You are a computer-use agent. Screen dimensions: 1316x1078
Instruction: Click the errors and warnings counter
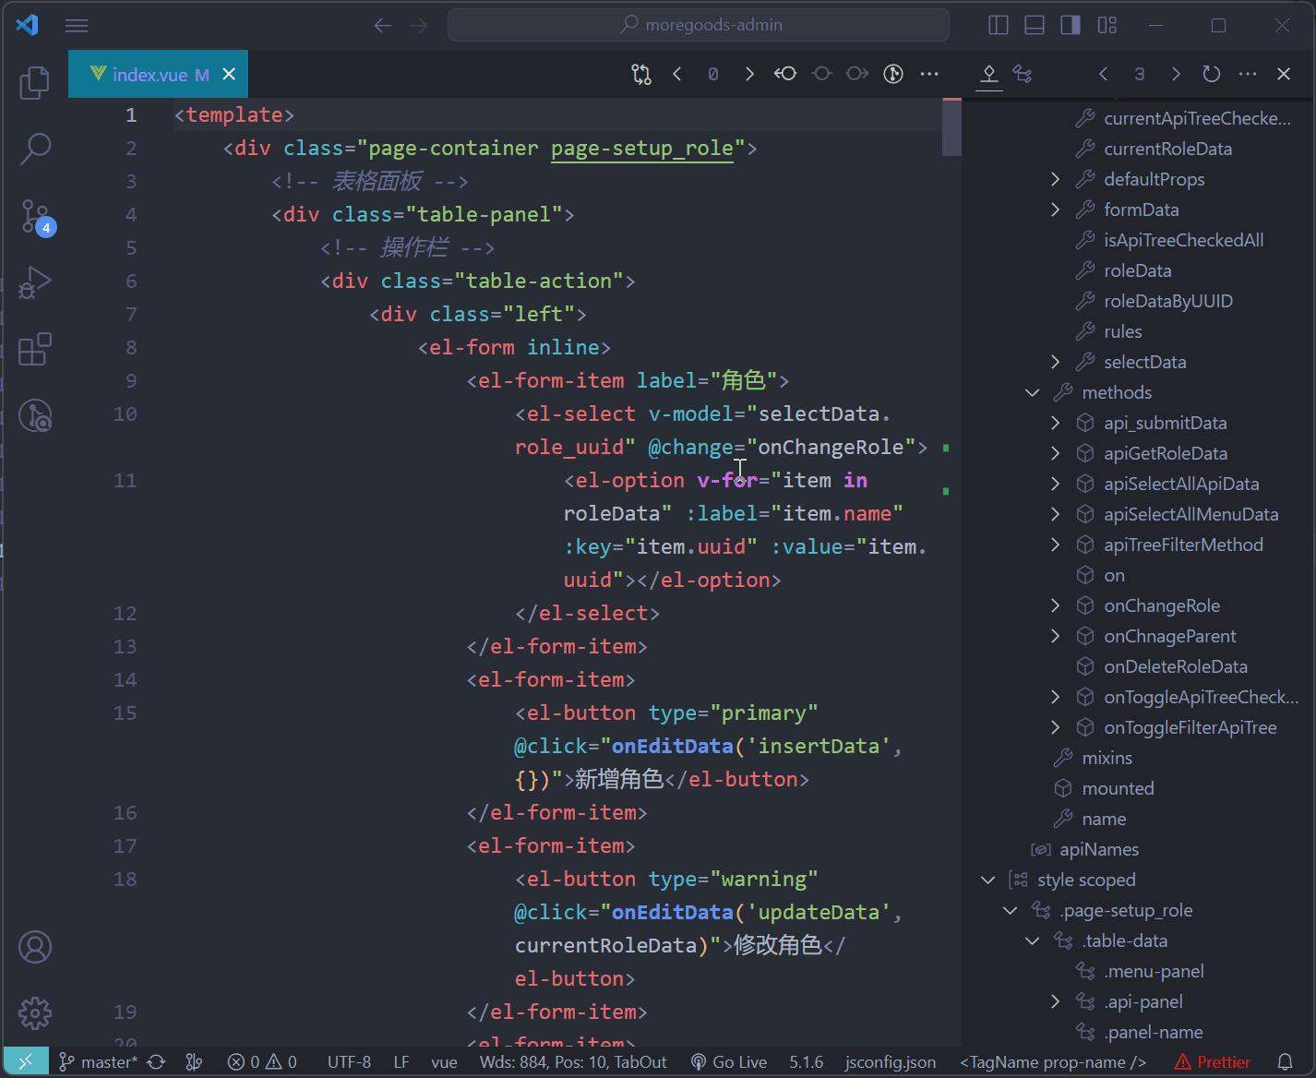[x=261, y=1061]
